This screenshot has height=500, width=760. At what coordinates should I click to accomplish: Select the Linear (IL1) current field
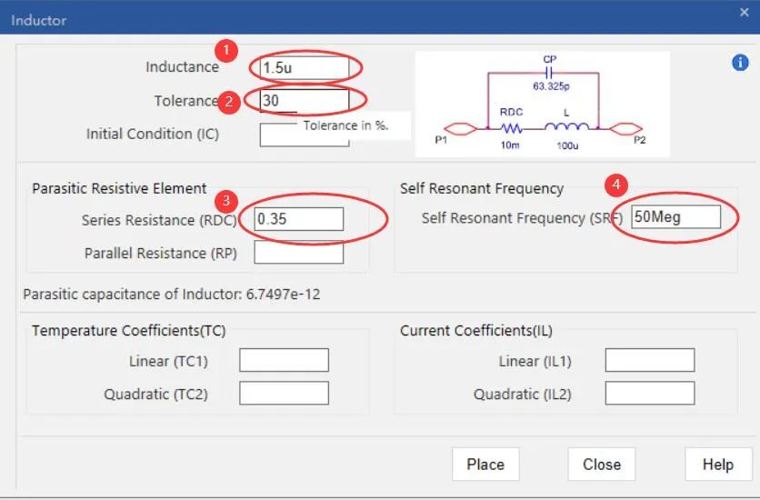(x=649, y=361)
